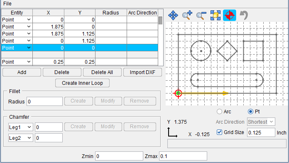Click the red origin marker in the sketch
Viewport: 289px width, 163px height.
178,93
